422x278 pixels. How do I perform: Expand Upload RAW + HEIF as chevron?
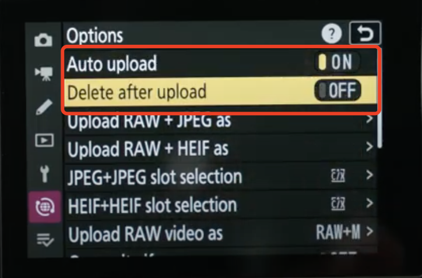click(x=370, y=147)
